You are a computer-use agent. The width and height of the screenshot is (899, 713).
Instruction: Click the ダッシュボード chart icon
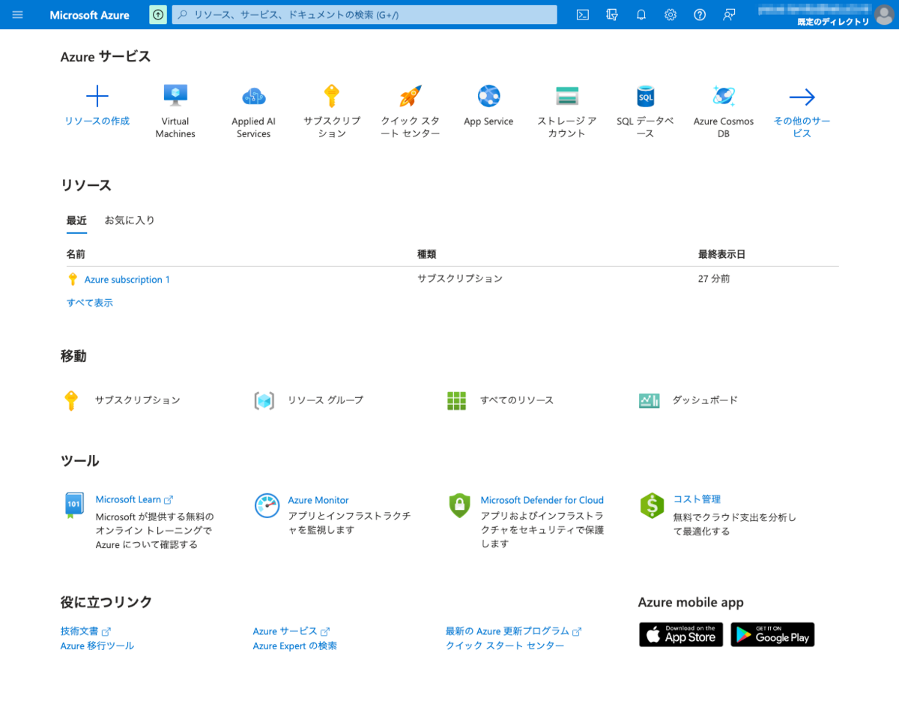coord(649,400)
